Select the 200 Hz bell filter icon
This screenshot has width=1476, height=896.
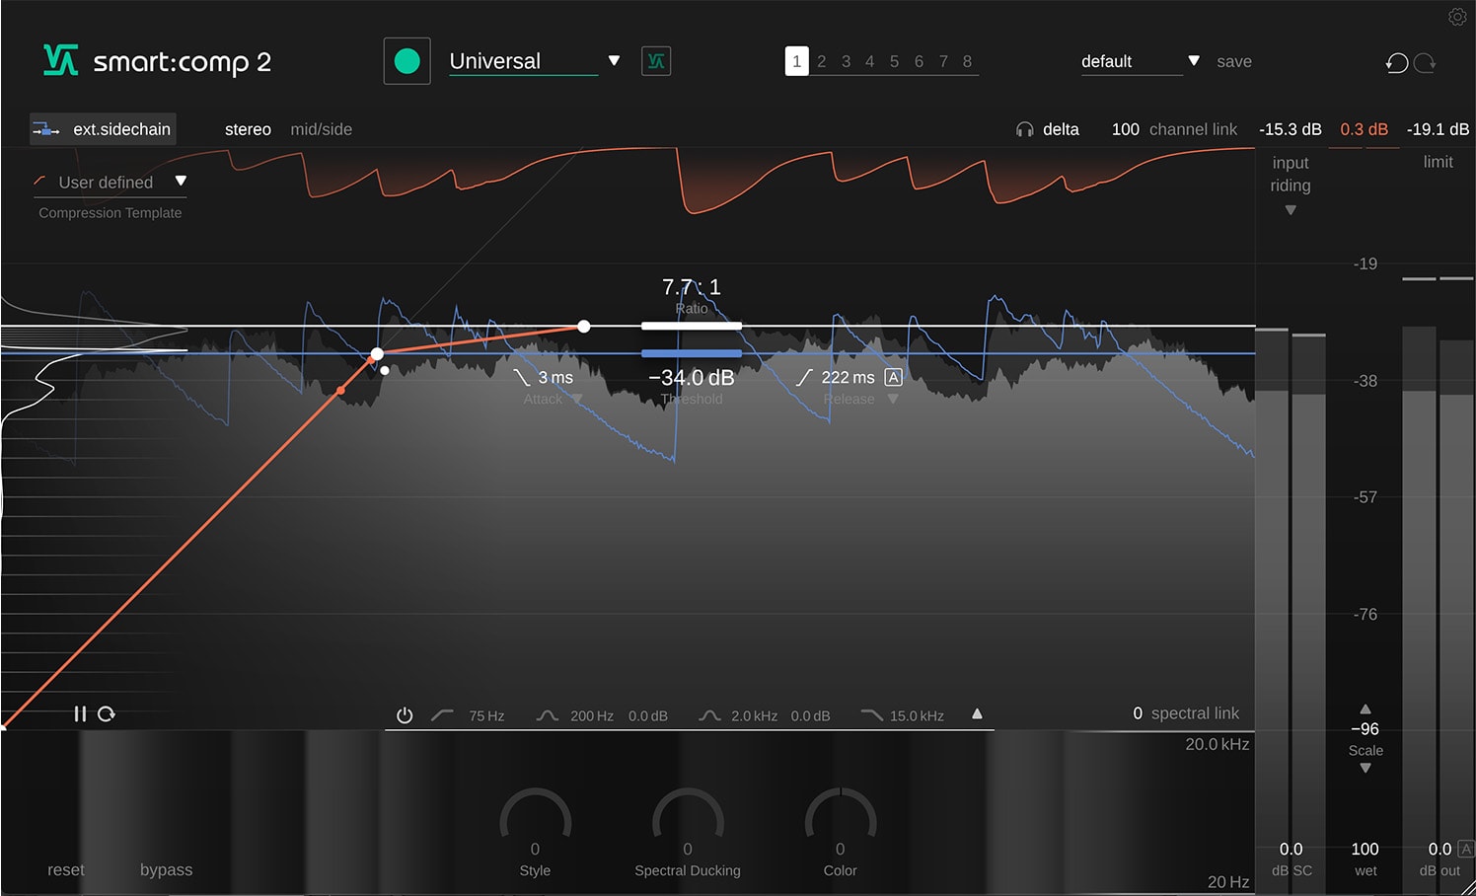click(x=548, y=715)
